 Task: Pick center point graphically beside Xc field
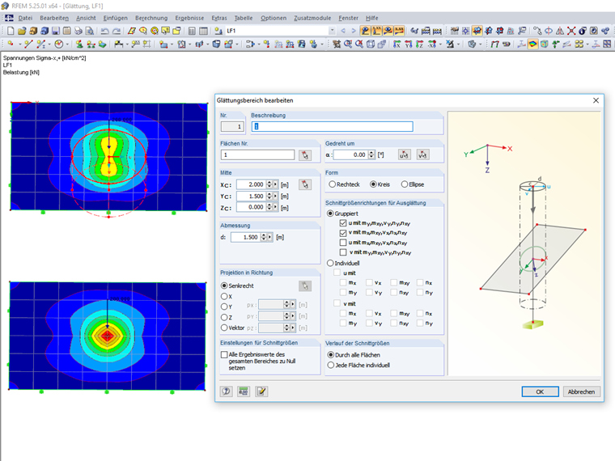[x=305, y=184]
